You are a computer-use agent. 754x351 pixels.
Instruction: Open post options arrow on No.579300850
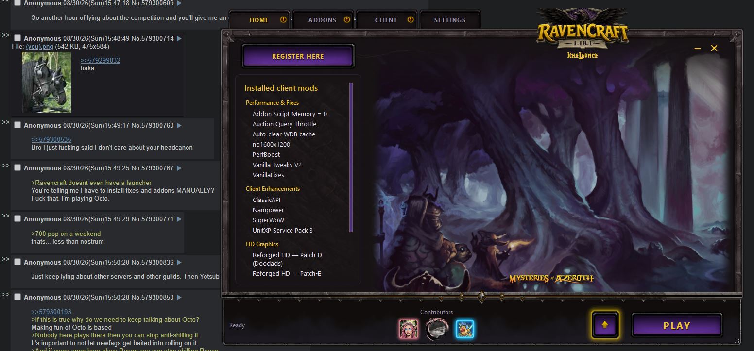pyautogui.click(x=179, y=297)
